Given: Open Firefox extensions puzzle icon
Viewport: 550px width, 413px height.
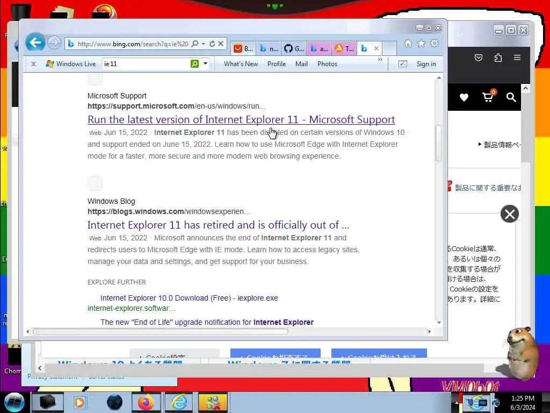Looking at the screenshot, I should [x=498, y=58].
